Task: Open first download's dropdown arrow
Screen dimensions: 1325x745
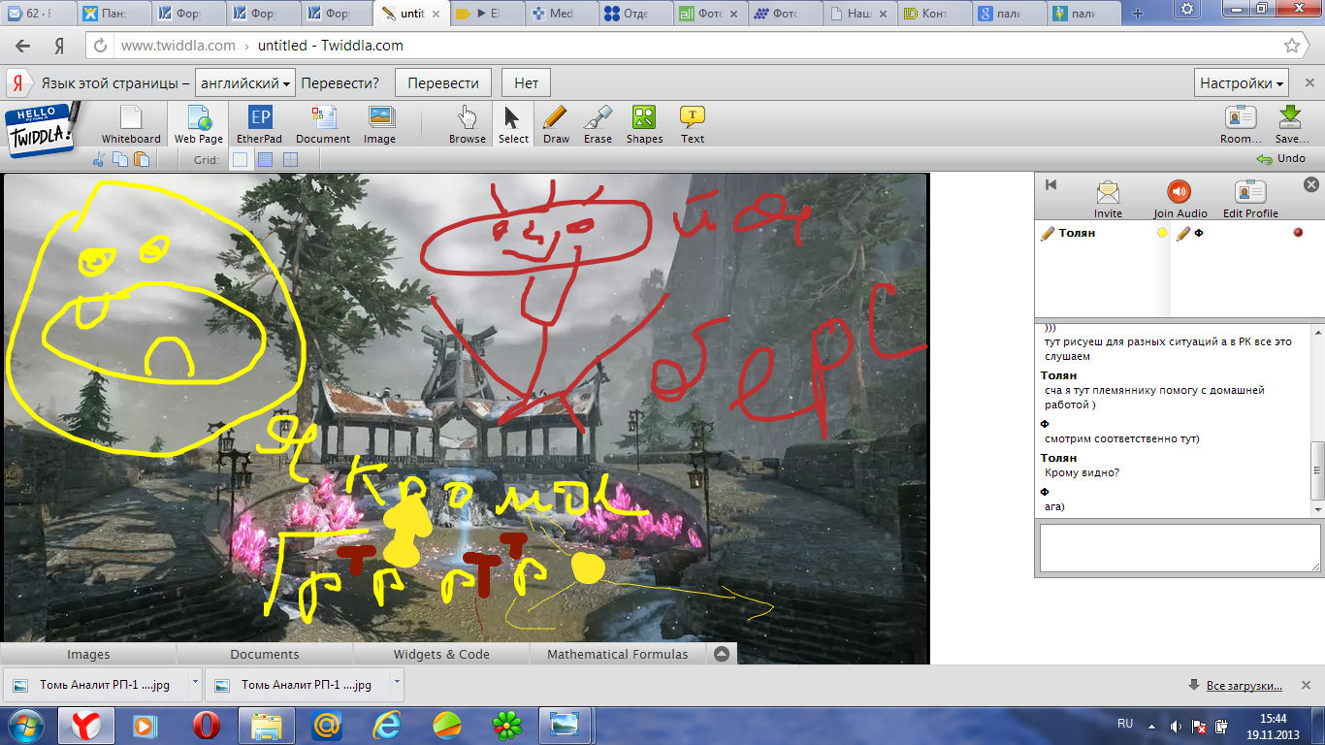Action: 195,683
